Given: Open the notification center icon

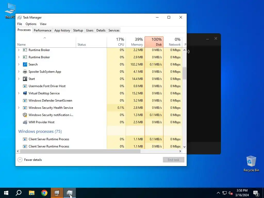Looking at the screenshot, I should 256,193.
